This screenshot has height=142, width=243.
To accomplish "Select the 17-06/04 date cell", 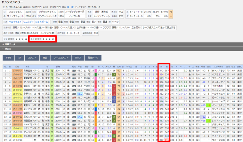I will (x=17, y=71).
